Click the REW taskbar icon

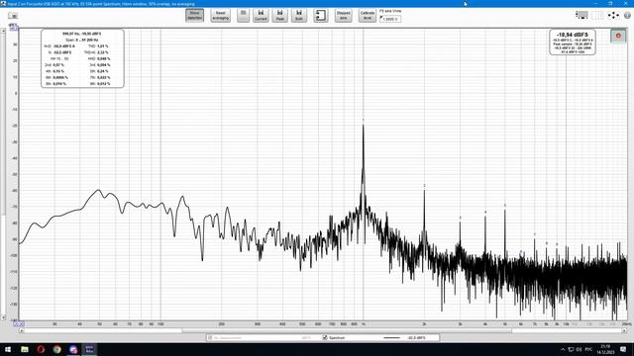pyautogui.click(x=89, y=349)
